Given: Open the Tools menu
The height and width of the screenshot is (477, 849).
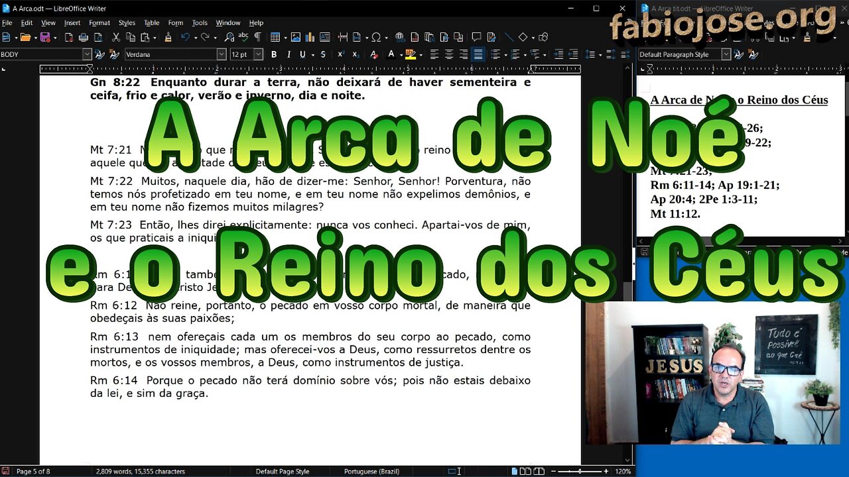Looking at the screenshot, I should [200, 23].
